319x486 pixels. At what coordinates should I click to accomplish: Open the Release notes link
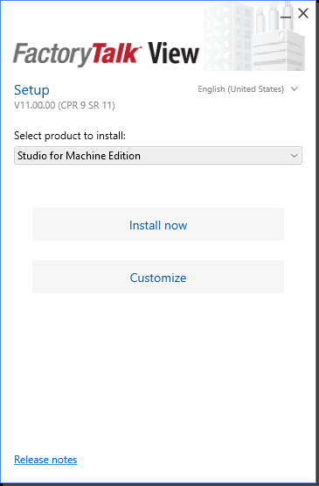pos(45,460)
